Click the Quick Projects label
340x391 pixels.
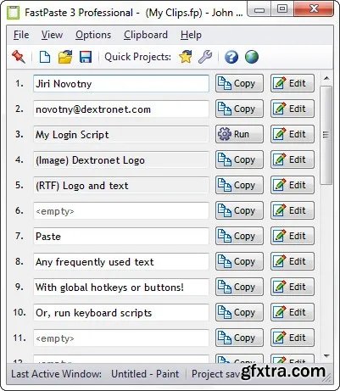click(x=137, y=57)
